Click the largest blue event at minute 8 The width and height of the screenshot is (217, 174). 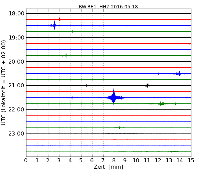click(114, 97)
